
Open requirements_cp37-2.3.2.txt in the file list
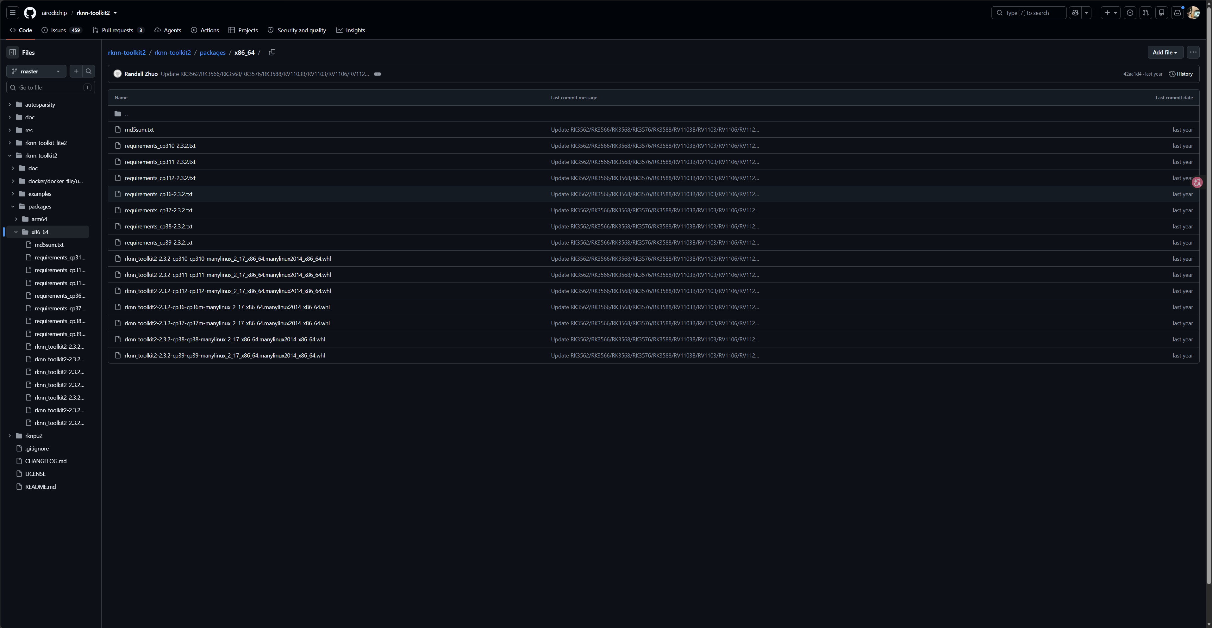(159, 210)
